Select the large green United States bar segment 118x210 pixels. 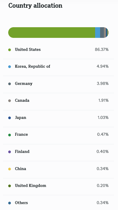point(52,33)
